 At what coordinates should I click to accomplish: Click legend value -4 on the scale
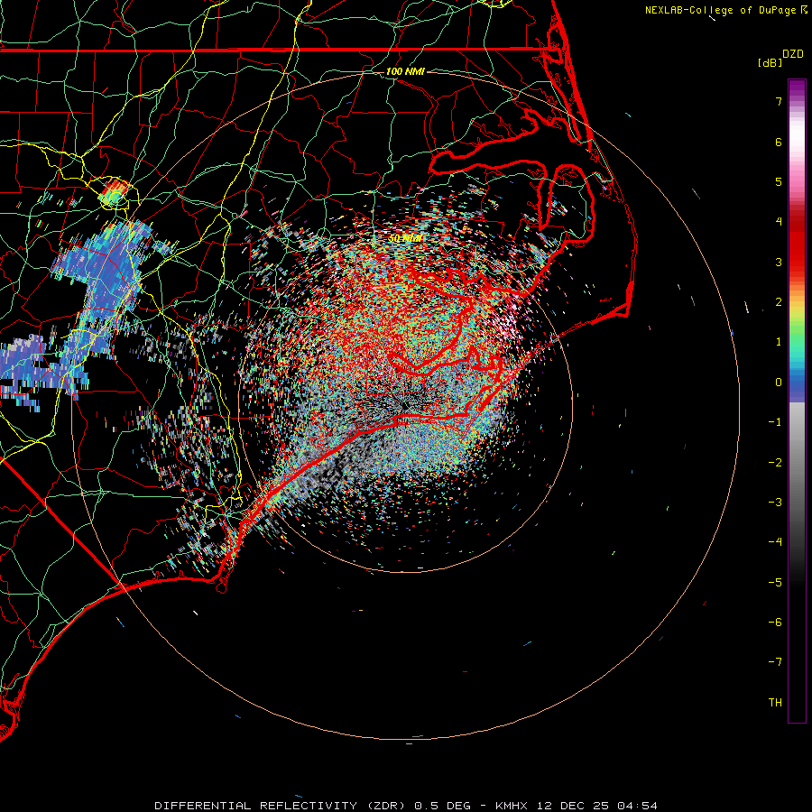point(775,542)
